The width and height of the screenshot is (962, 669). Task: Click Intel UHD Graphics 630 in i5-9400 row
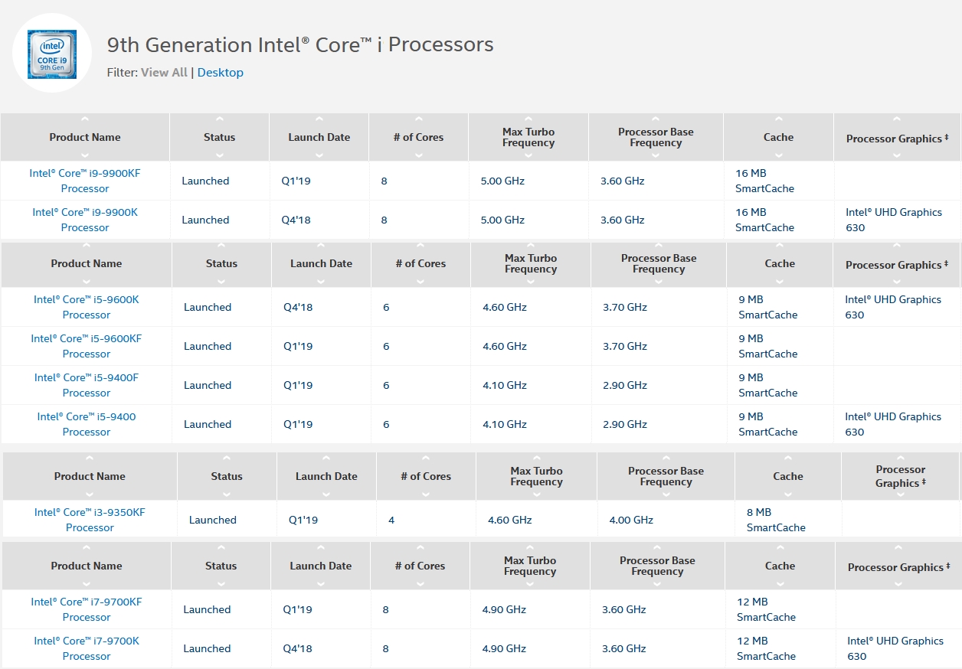[893, 424]
